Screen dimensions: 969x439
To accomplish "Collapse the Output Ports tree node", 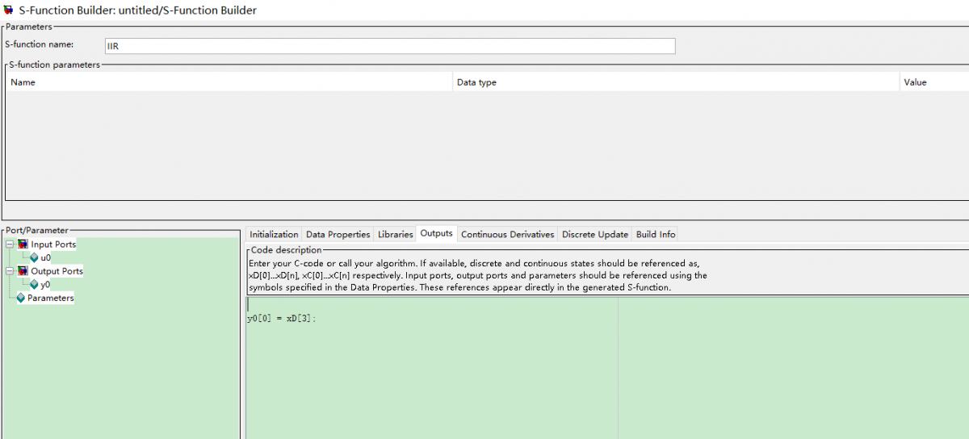I will point(10,271).
